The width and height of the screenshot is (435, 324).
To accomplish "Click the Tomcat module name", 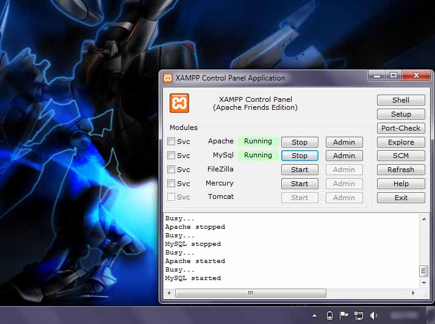I will tap(221, 196).
